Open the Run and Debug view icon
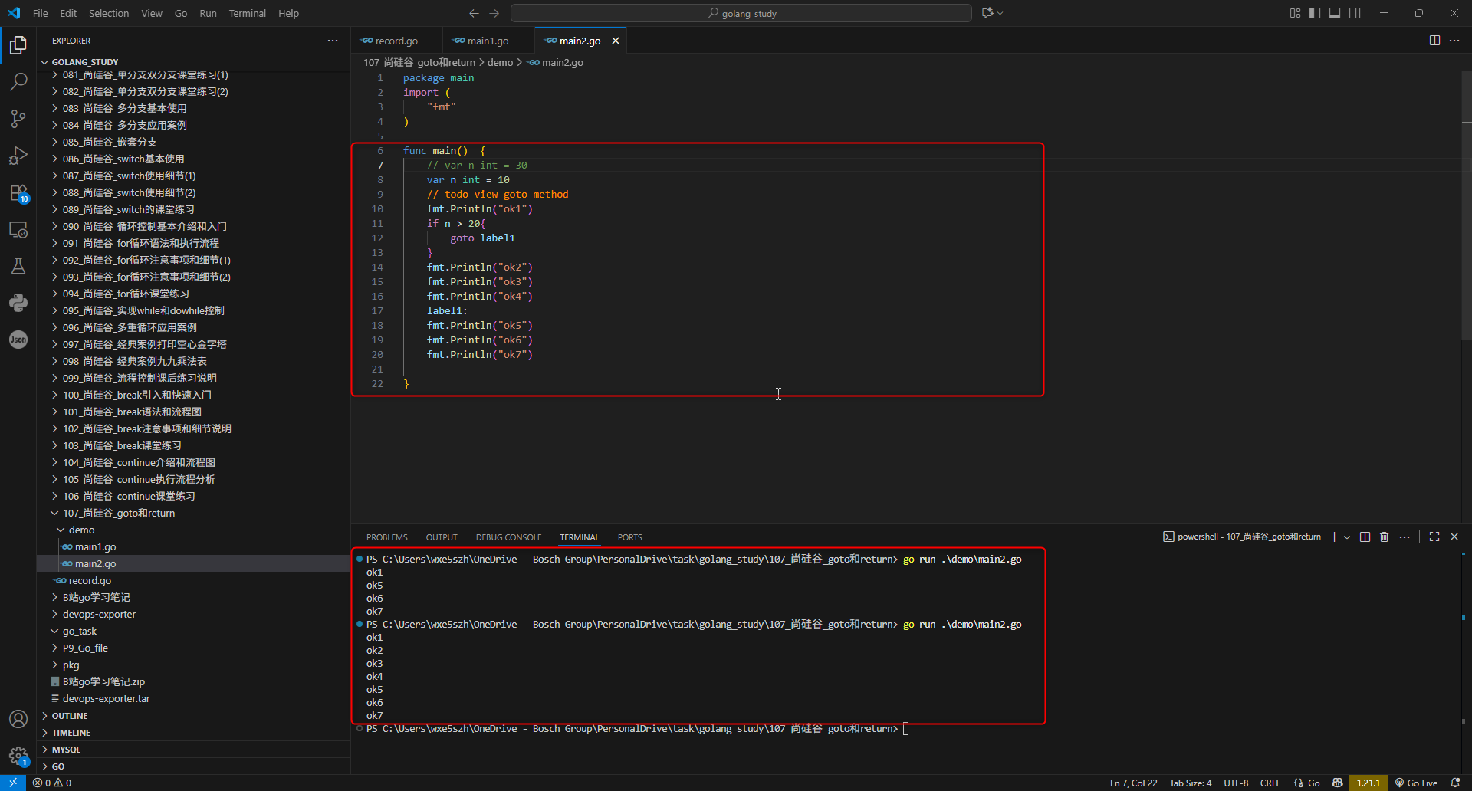Viewport: 1472px width, 791px height. (18, 156)
